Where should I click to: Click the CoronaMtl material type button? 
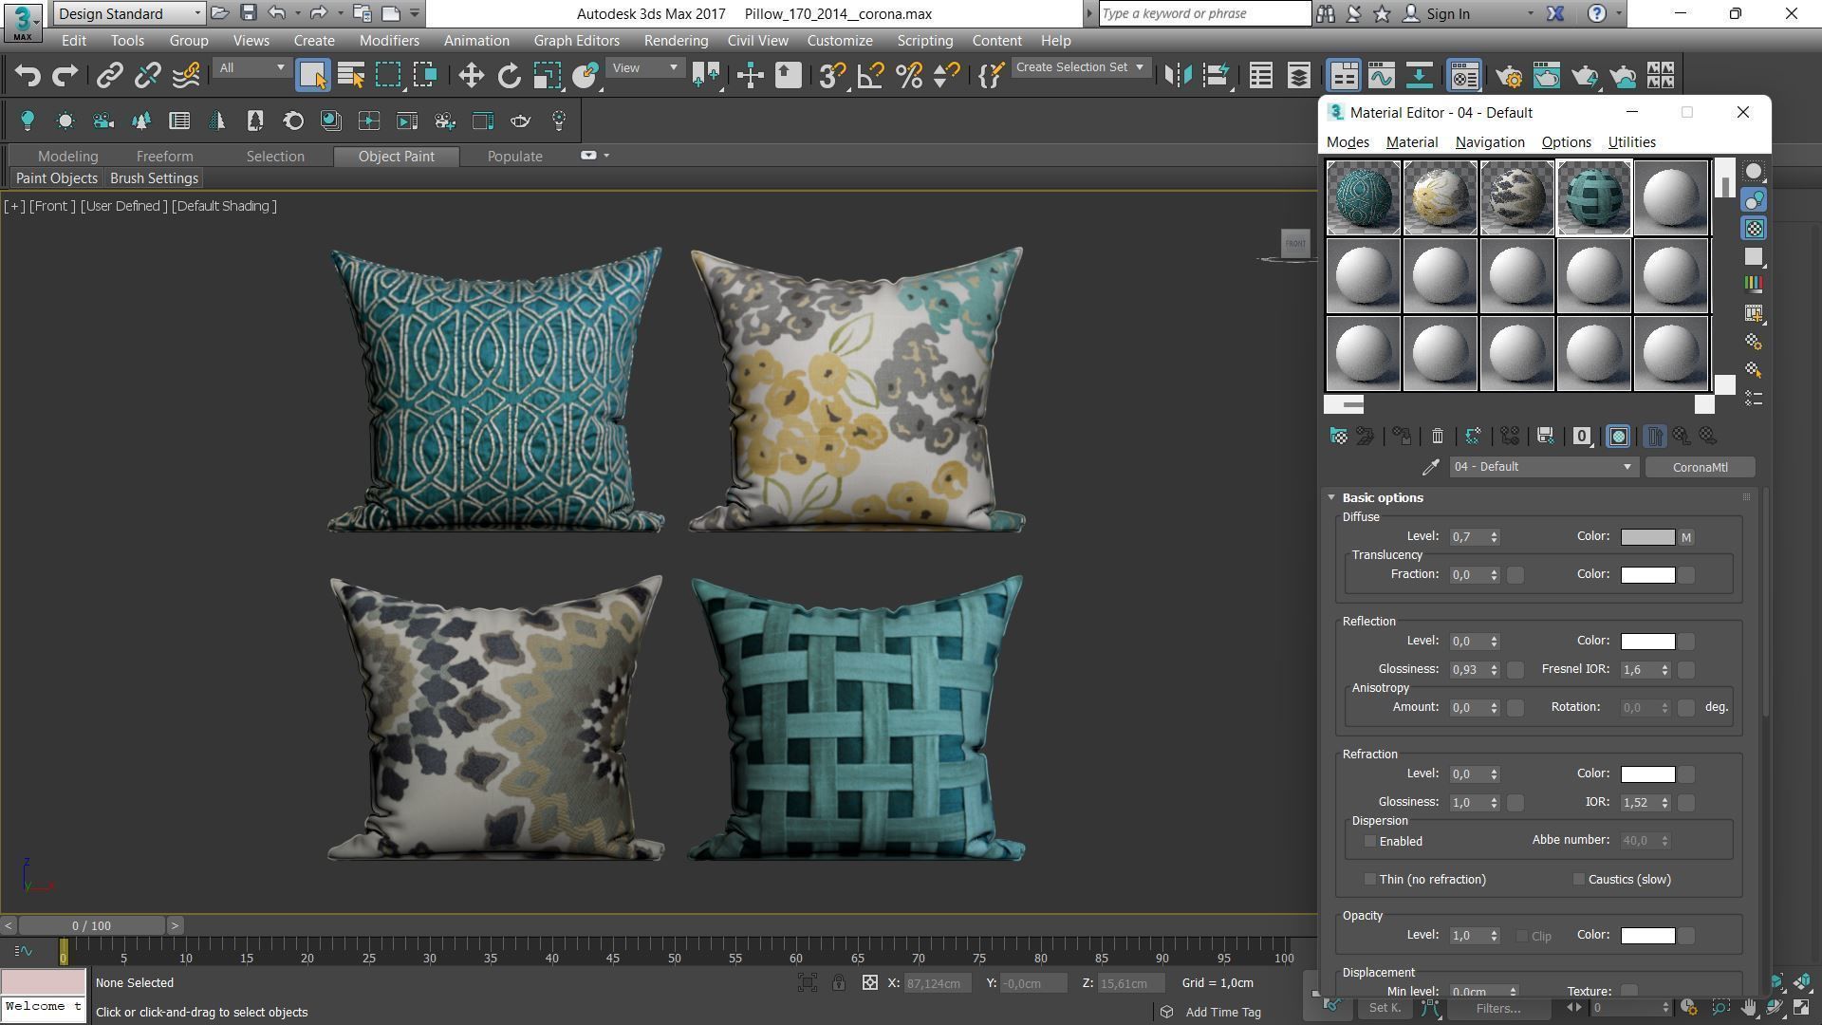click(1700, 467)
